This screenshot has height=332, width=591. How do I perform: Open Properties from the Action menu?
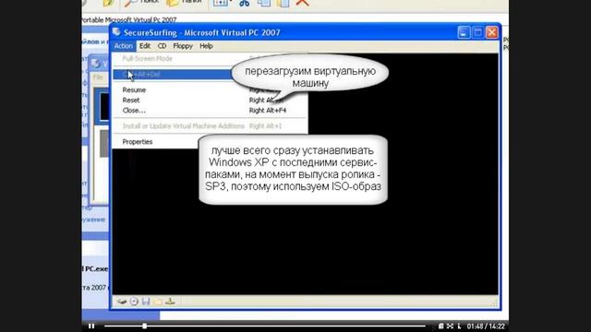(138, 141)
